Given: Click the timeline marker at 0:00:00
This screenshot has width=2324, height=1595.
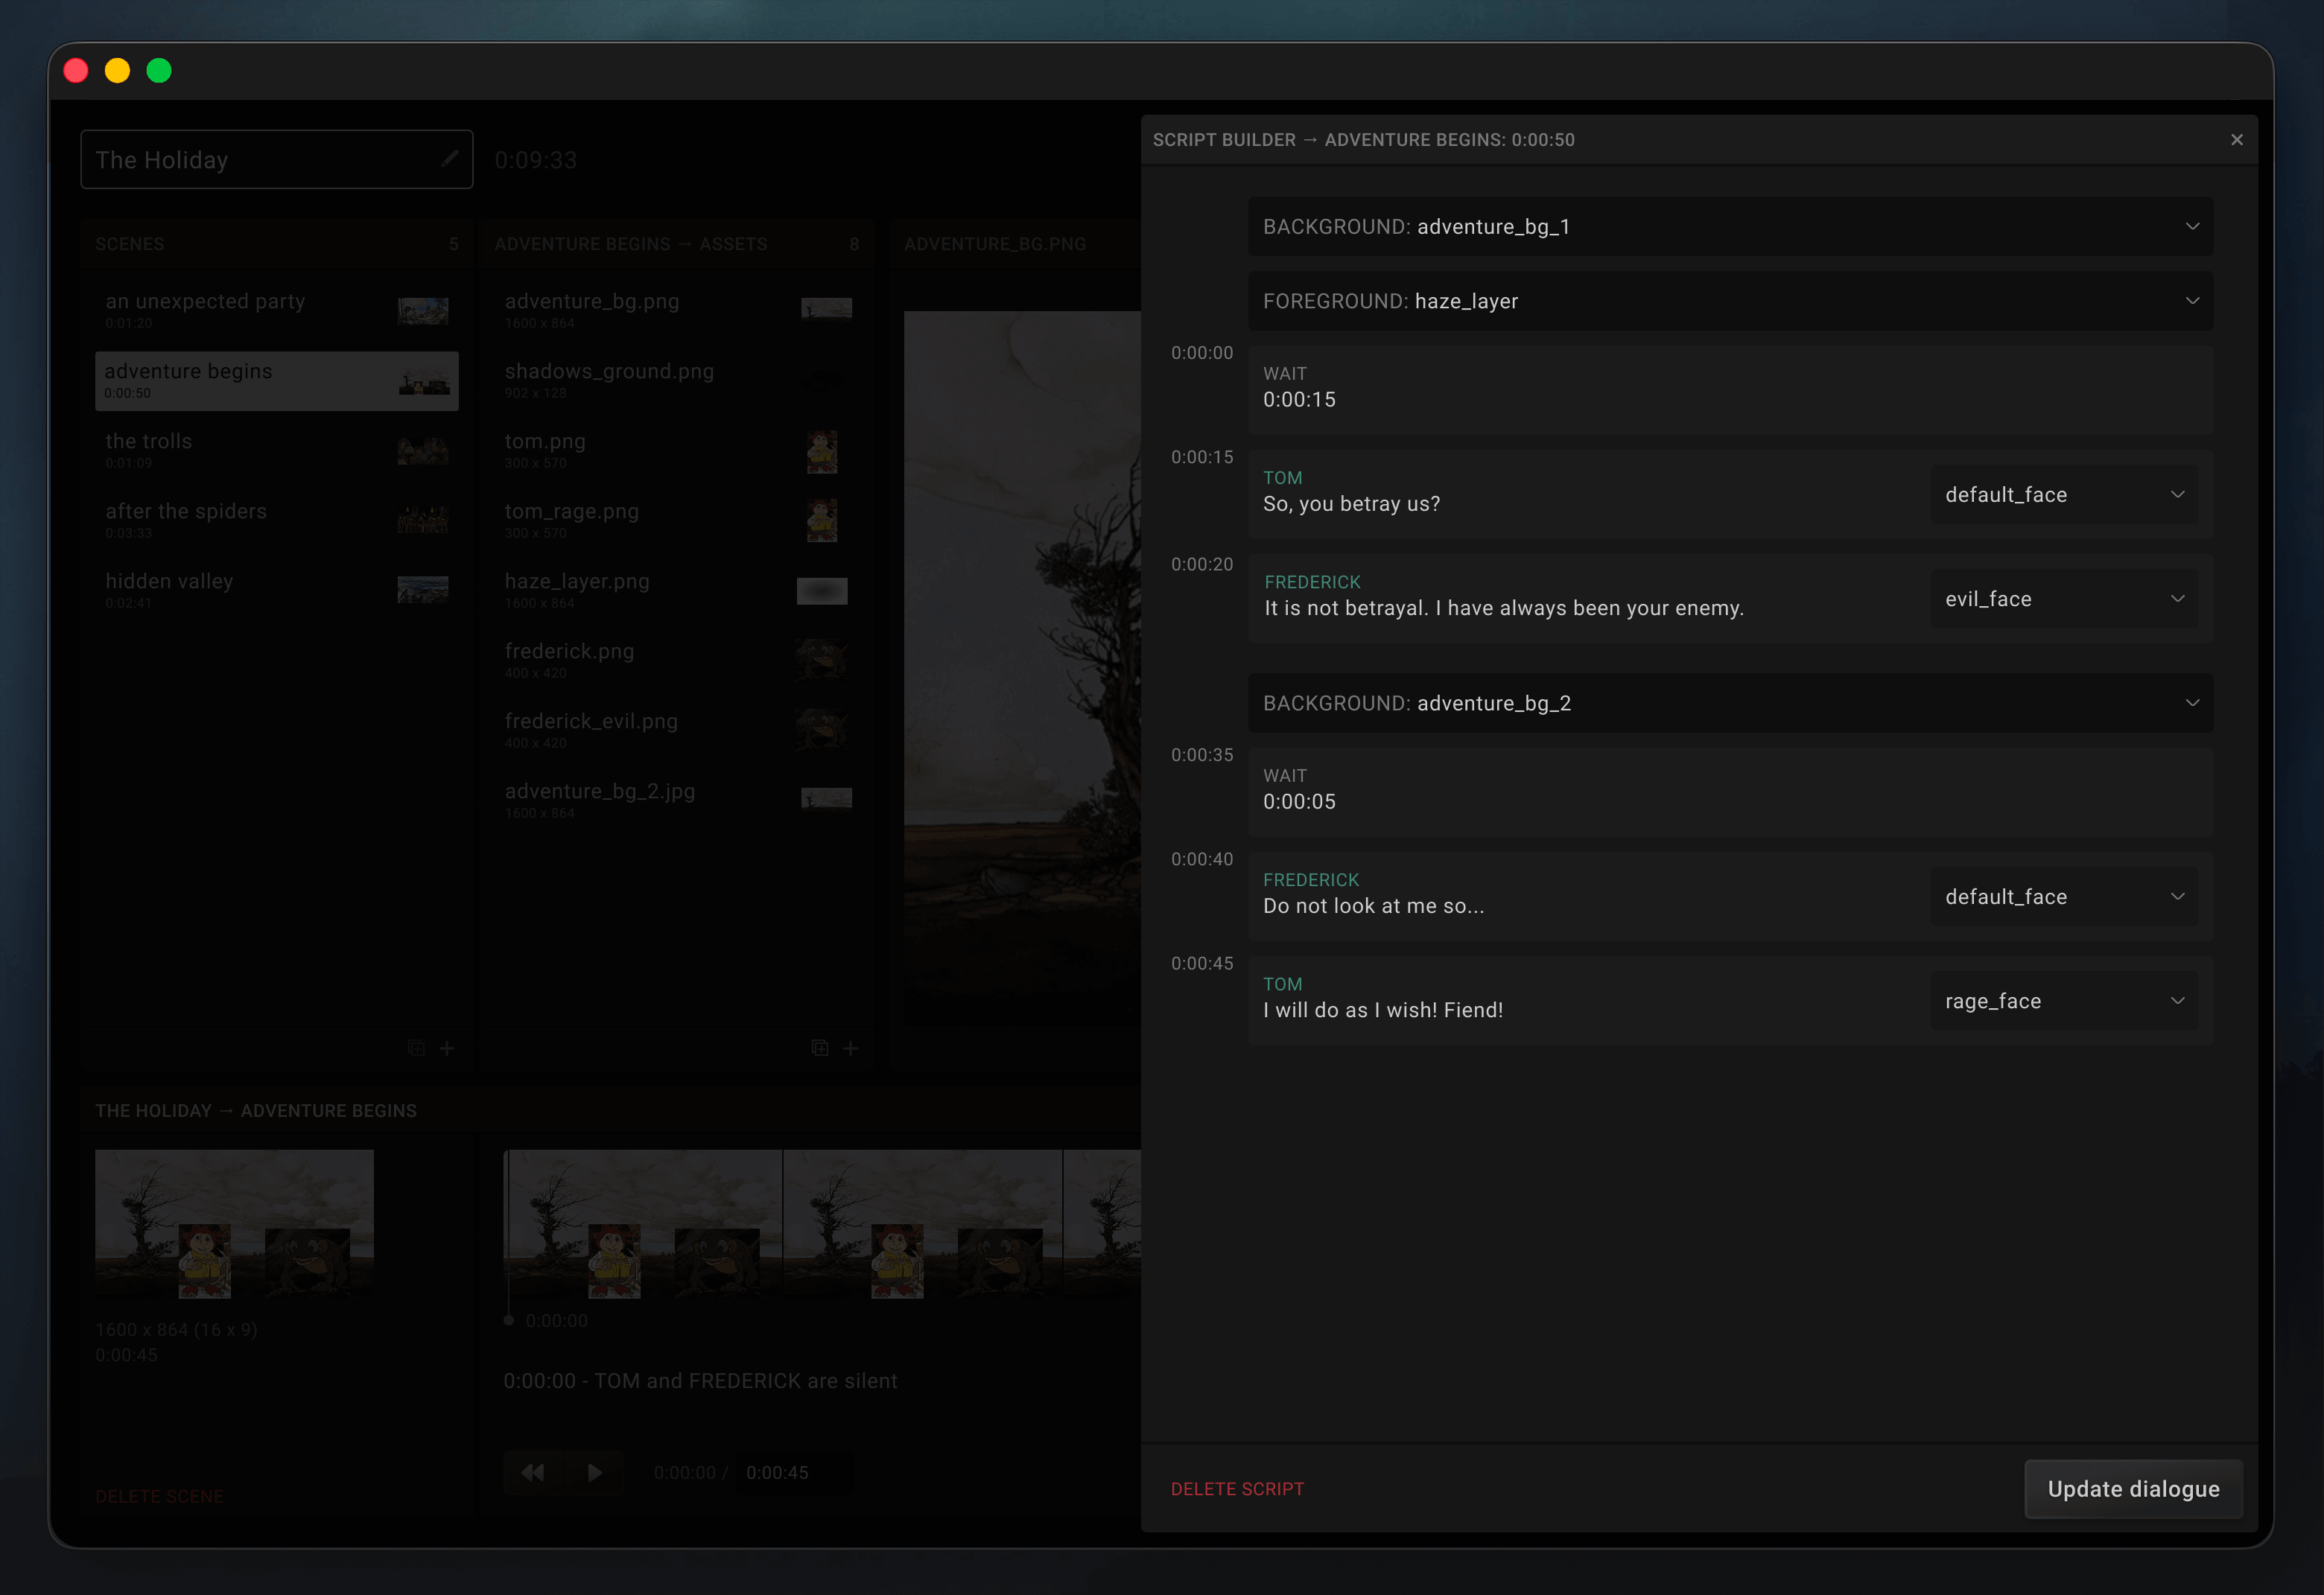Looking at the screenshot, I should pos(509,1320).
